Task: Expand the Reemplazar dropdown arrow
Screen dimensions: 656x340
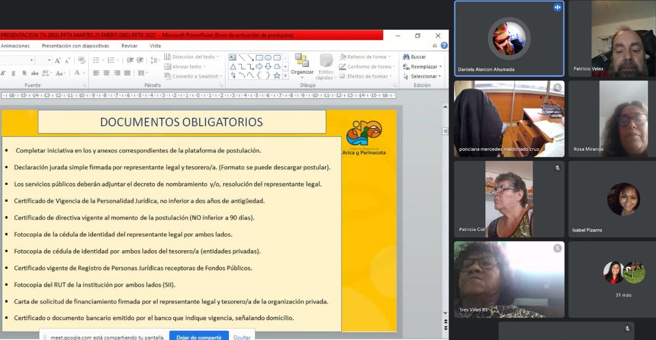Action: [440, 67]
